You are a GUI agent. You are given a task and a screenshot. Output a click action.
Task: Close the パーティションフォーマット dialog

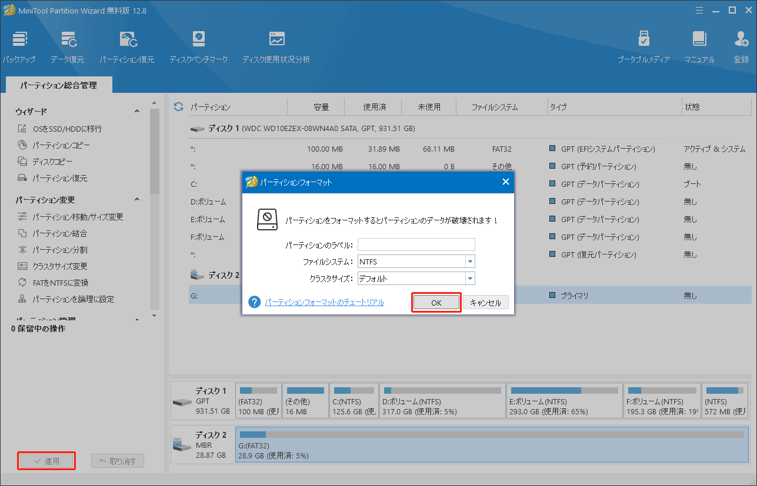pos(505,182)
